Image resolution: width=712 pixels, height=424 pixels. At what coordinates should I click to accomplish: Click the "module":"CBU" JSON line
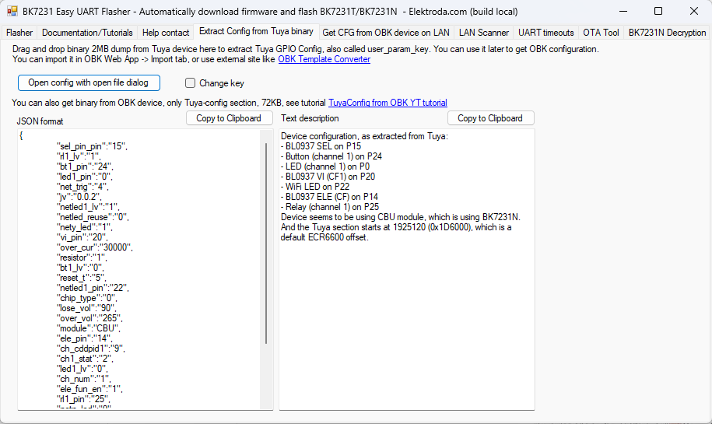click(x=89, y=328)
